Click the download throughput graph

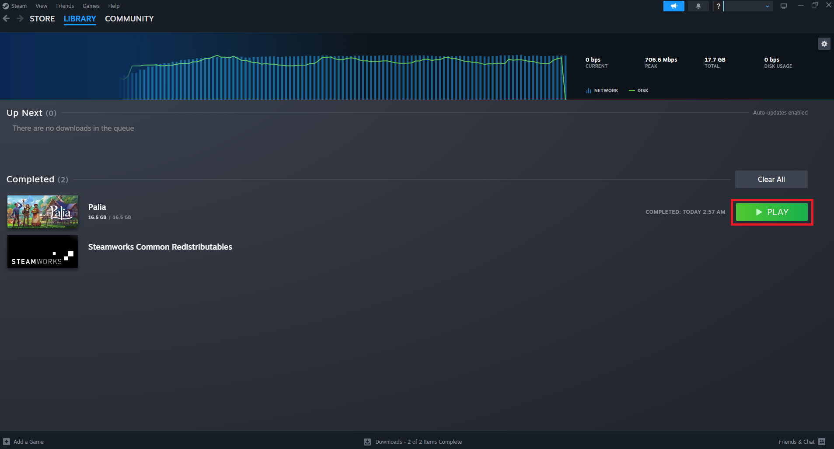343,77
